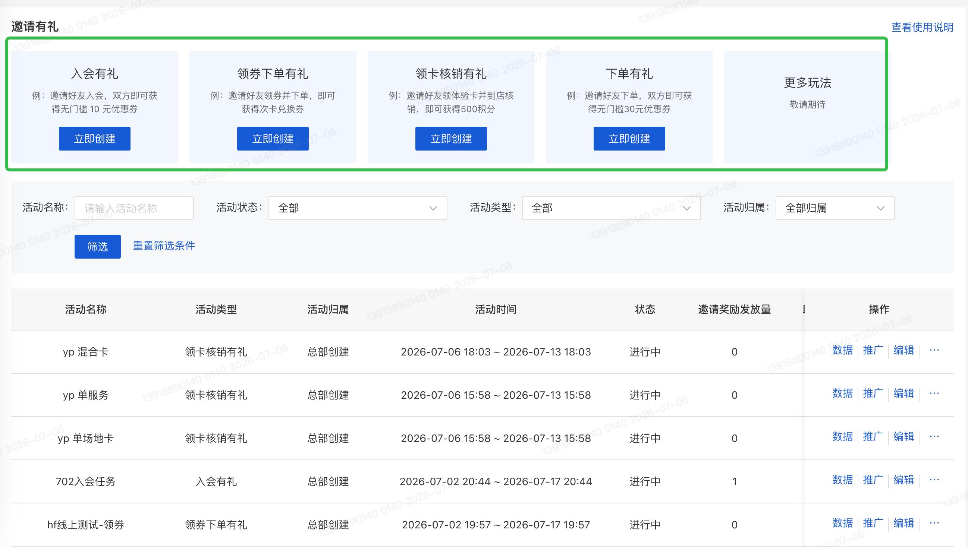Expand the 活动类型 dropdown
The width and height of the screenshot is (968, 547).
[x=611, y=208]
